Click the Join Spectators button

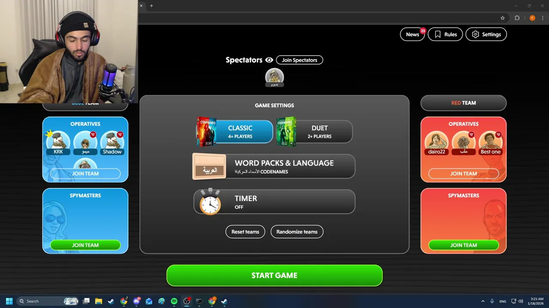299,60
